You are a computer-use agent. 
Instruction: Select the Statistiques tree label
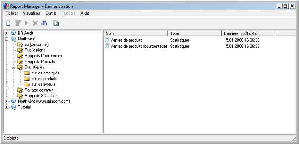click(34, 67)
